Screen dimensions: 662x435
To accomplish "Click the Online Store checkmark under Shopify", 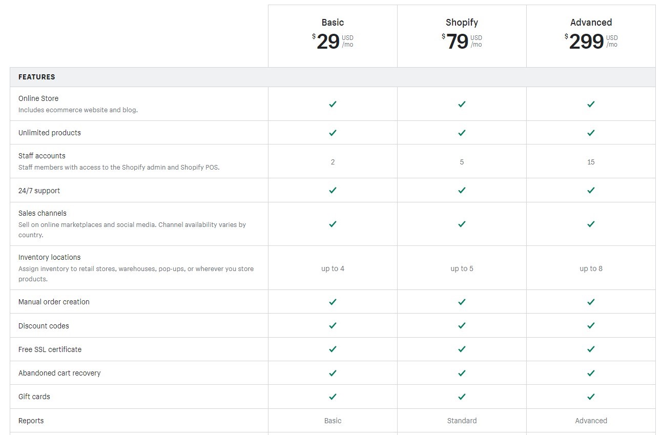I will [462, 104].
